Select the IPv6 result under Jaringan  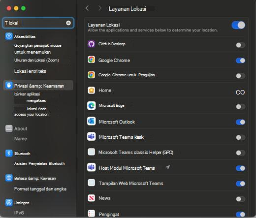pyautogui.click(x=19, y=213)
